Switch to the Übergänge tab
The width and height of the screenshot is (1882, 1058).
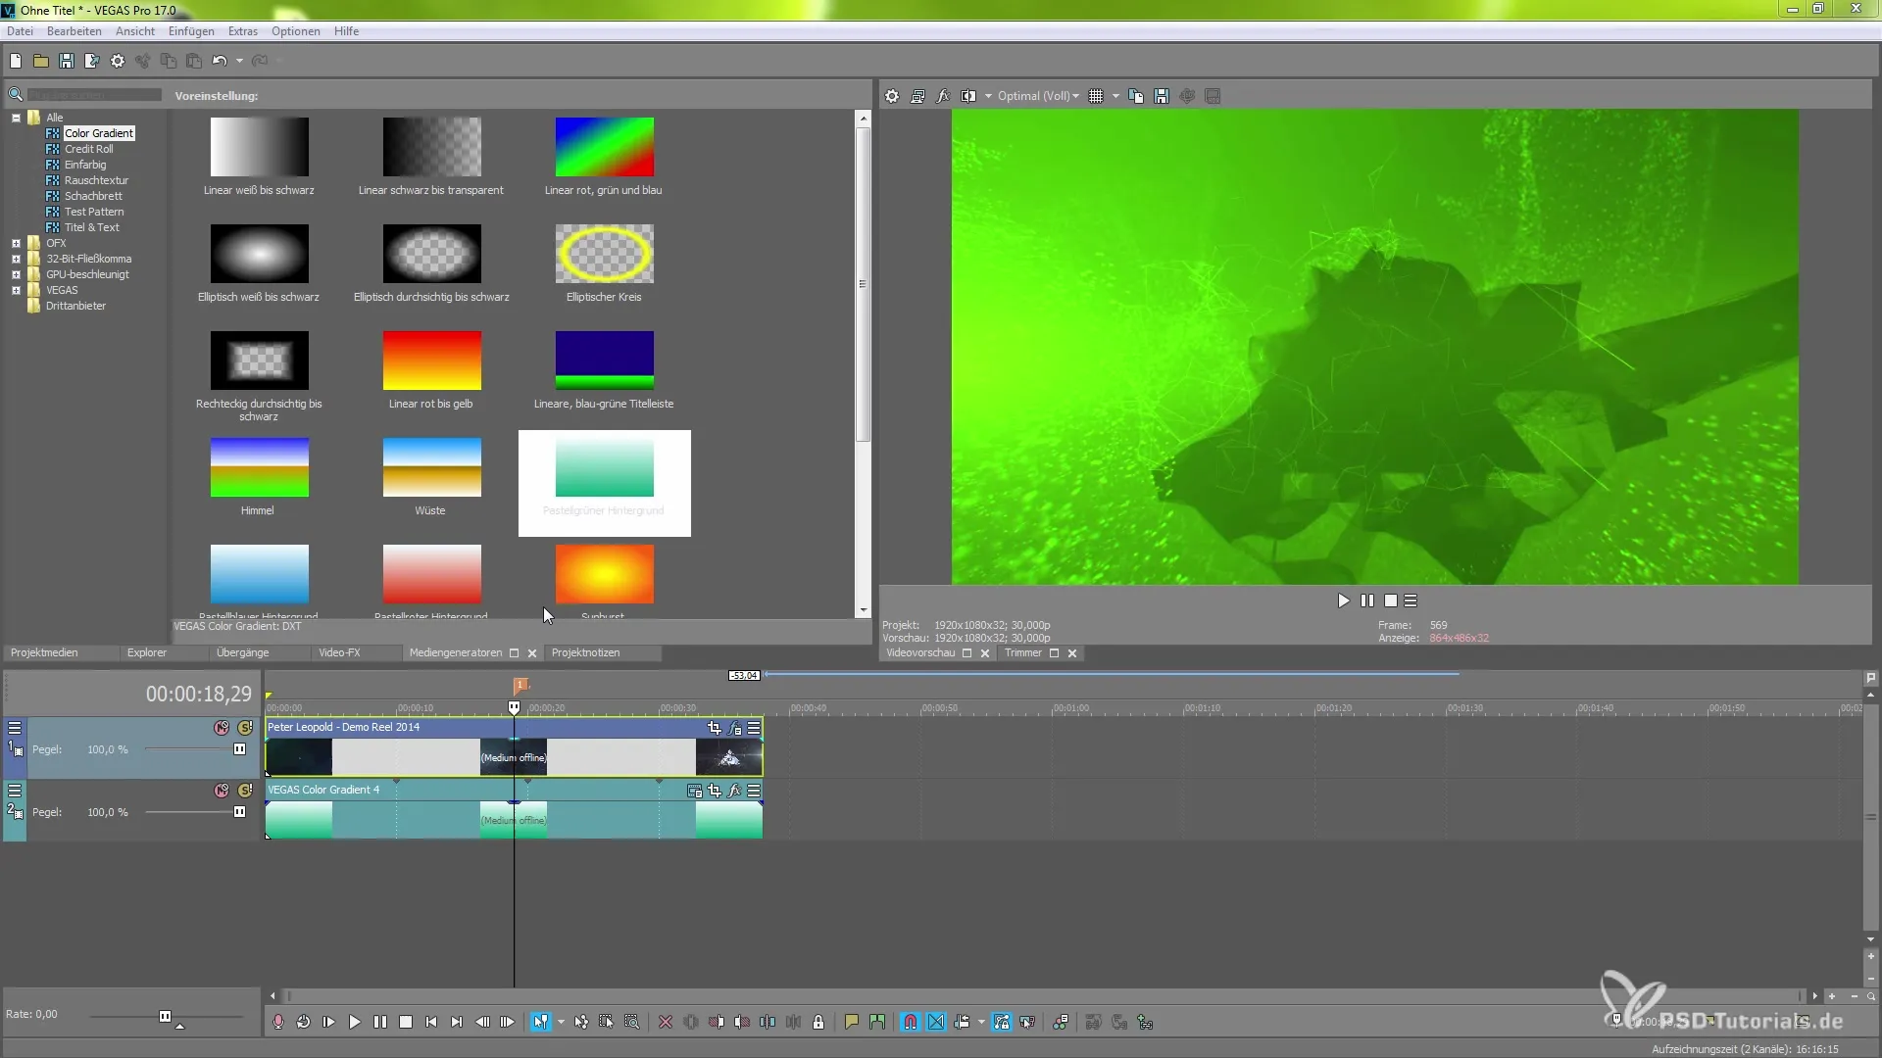(242, 652)
